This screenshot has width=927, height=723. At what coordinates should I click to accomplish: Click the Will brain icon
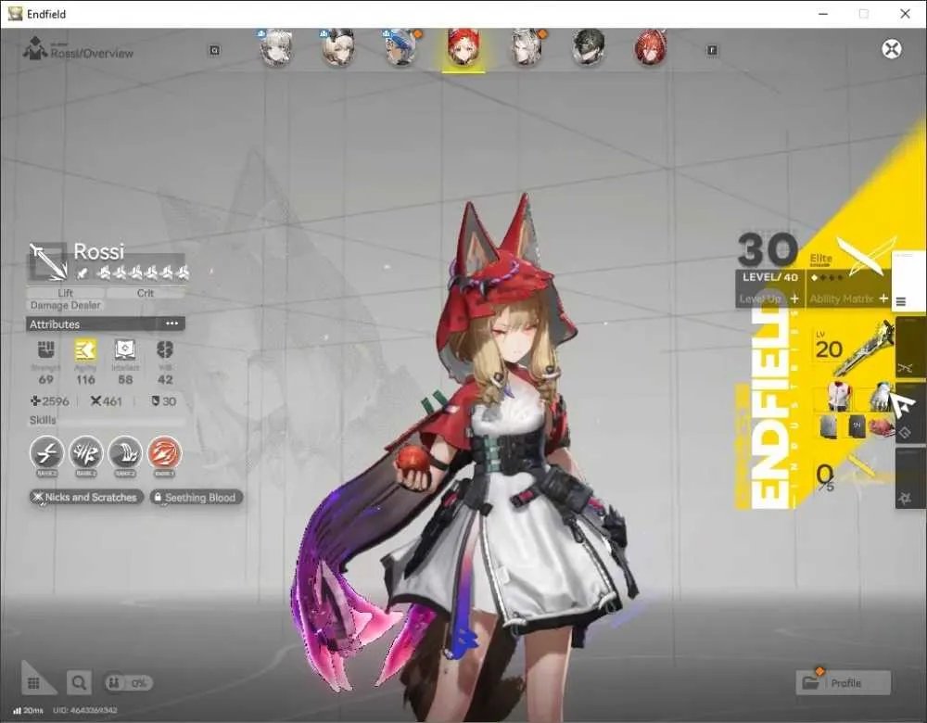pyautogui.click(x=165, y=350)
